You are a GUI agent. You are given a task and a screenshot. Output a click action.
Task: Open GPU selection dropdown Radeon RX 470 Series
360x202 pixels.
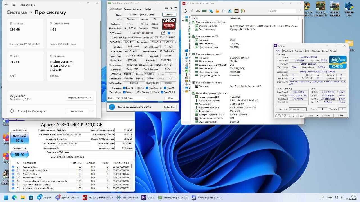pos(127,98)
